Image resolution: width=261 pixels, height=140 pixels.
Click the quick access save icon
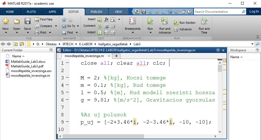pos(144,11)
